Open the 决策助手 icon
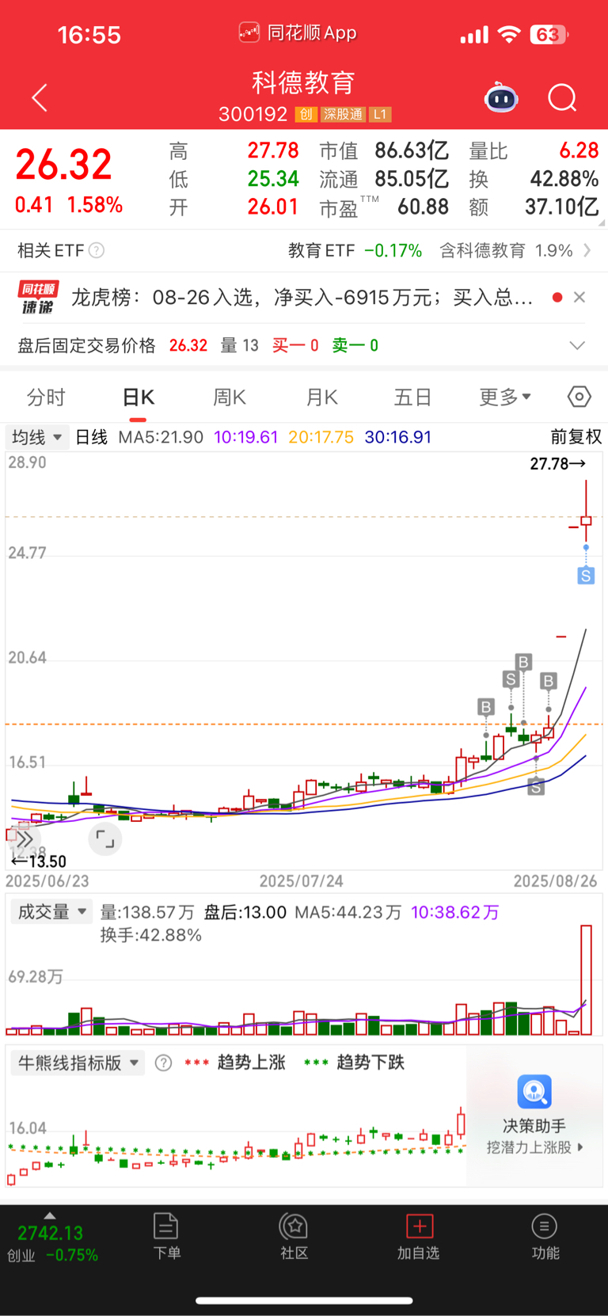 534,1092
